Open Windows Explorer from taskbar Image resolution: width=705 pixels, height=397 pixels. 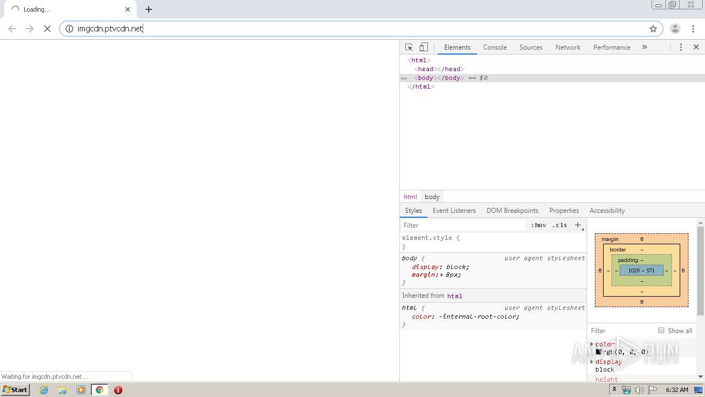tap(62, 390)
